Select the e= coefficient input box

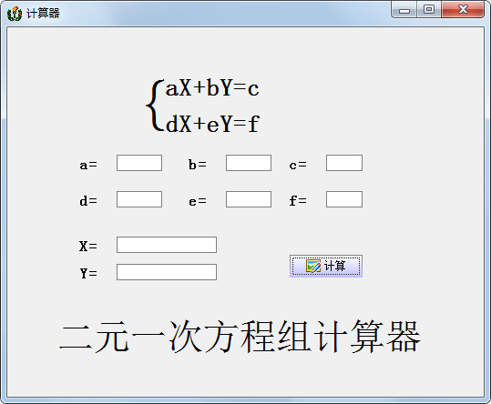coord(249,199)
